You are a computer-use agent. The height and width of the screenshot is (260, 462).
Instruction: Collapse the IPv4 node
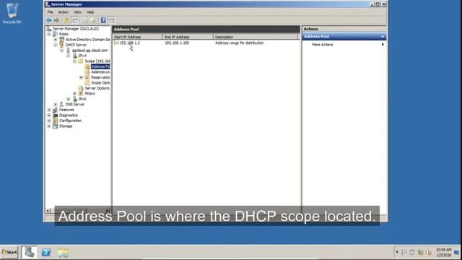[69, 56]
